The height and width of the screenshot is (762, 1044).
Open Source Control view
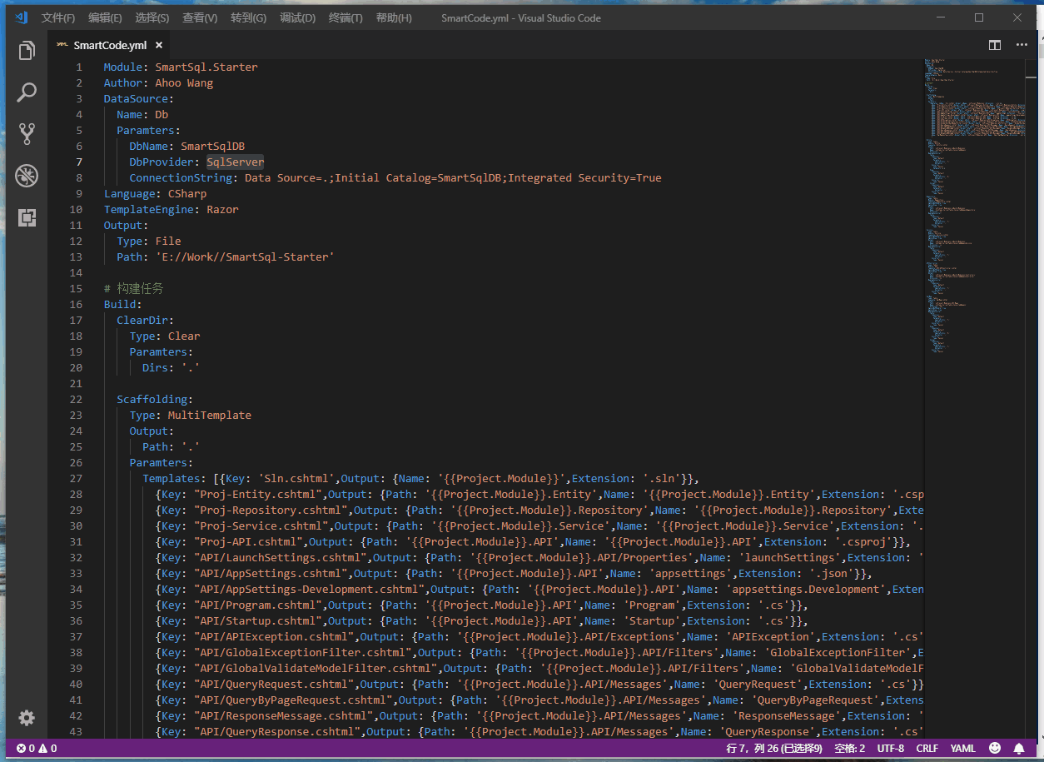26,133
